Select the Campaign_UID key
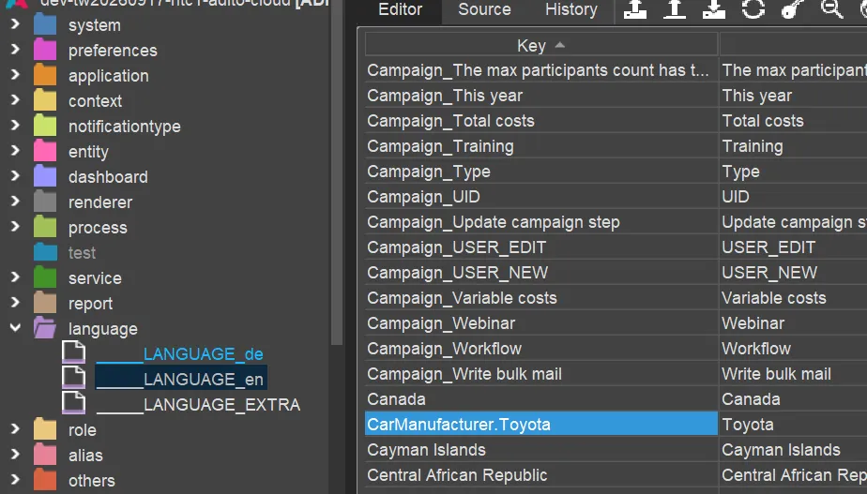Viewport: 867px width, 494px height. point(540,197)
